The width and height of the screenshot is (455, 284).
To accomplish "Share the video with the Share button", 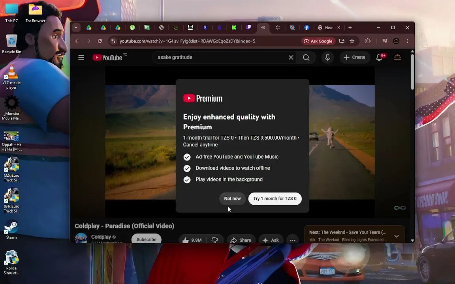I will tap(241, 240).
